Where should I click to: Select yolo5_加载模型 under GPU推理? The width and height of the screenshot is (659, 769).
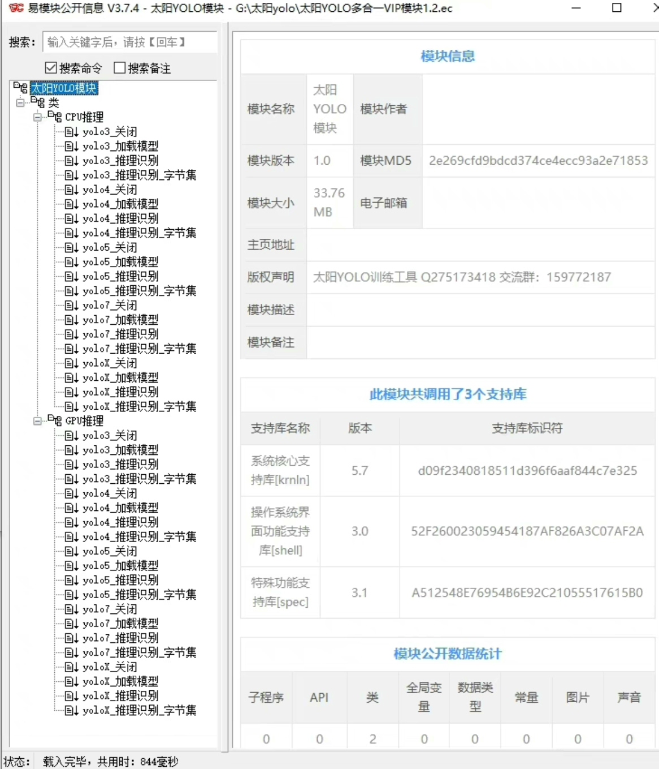(x=120, y=565)
